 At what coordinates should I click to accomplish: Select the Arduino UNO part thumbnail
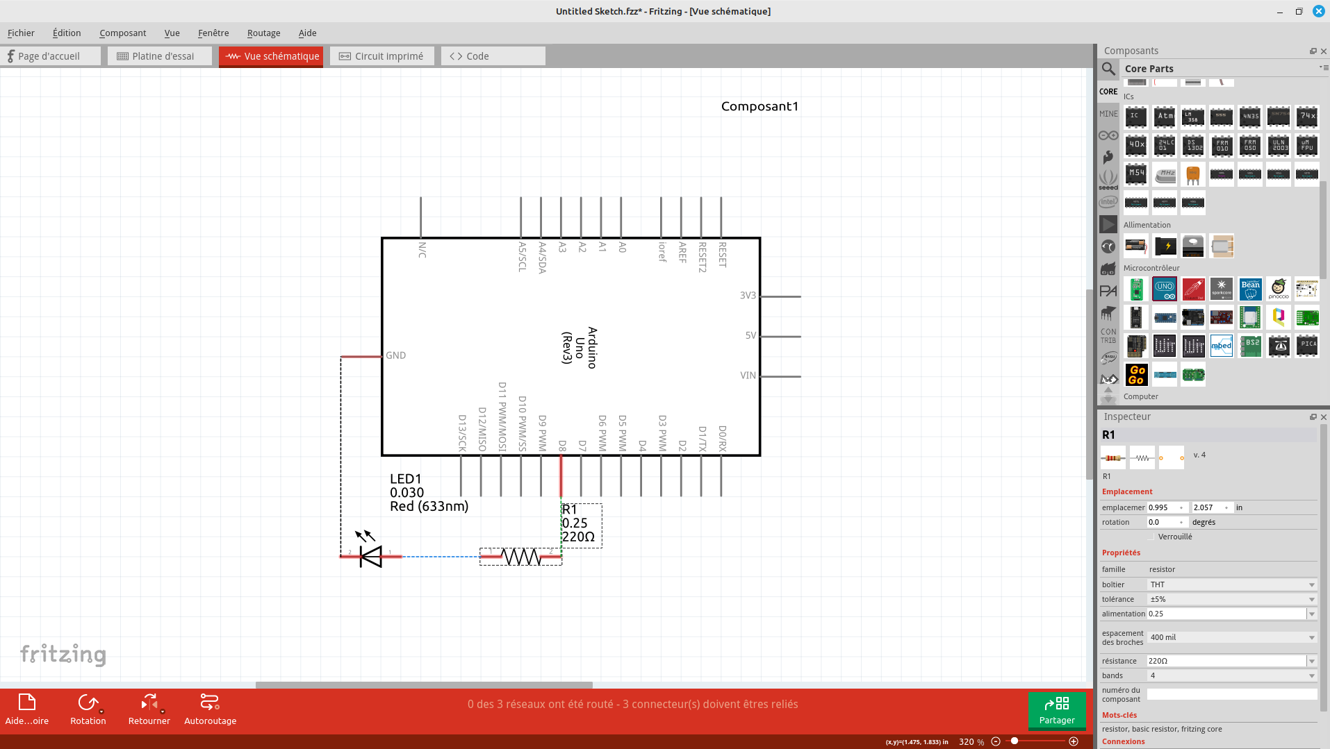tap(1165, 289)
